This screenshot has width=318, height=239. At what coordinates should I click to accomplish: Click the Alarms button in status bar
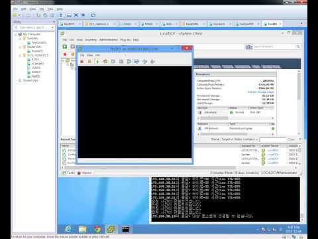click(84, 173)
